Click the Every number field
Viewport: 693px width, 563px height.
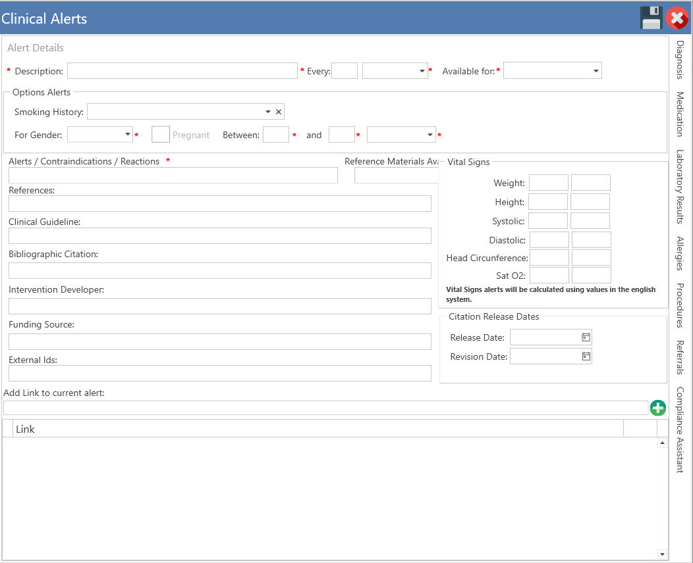pyautogui.click(x=345, y=70)
